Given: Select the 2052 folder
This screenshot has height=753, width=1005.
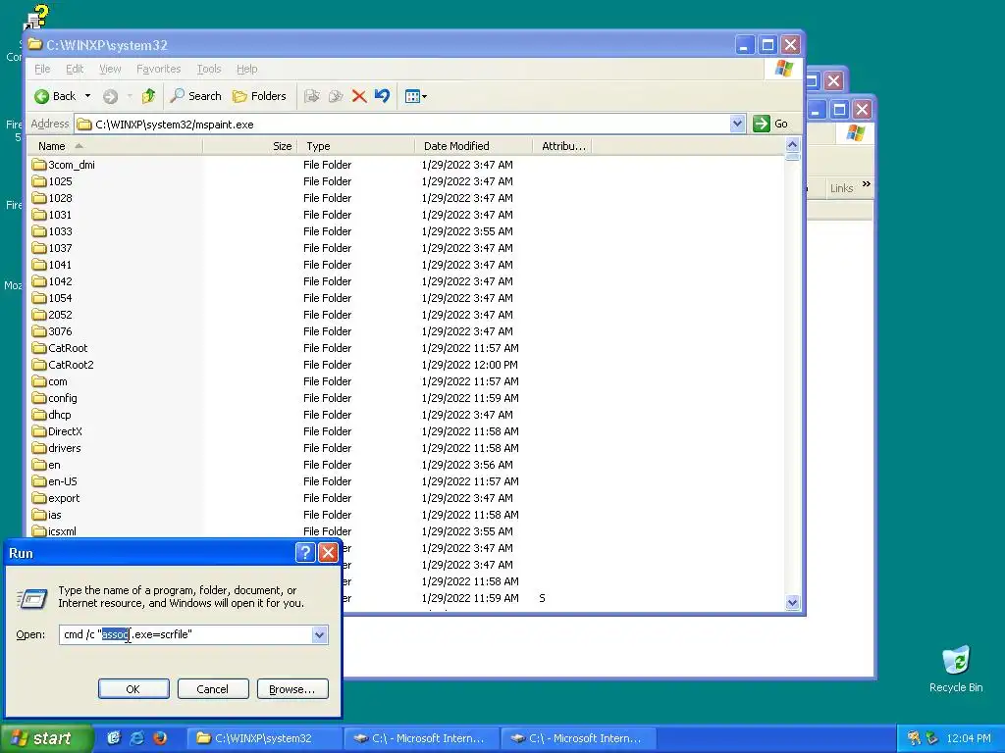Looking at the screenshot, I should pyautogui.click(x=52, y=315).
